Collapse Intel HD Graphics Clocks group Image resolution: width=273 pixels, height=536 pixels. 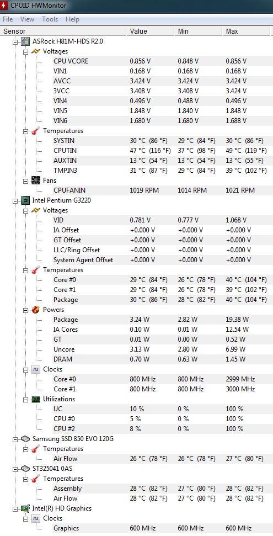point(25,518)
